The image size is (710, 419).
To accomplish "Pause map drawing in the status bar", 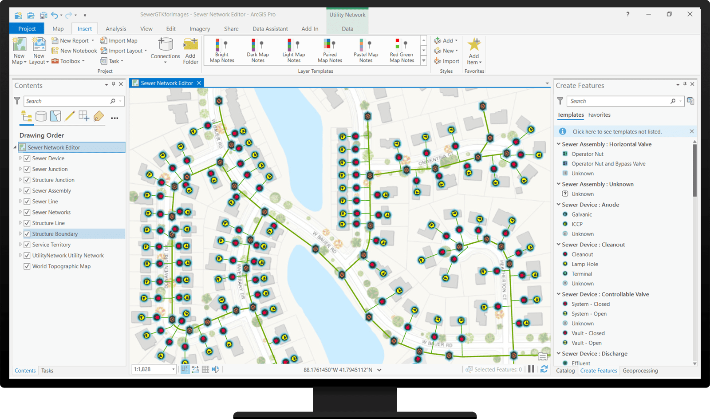I will click(x=531, y=369).
